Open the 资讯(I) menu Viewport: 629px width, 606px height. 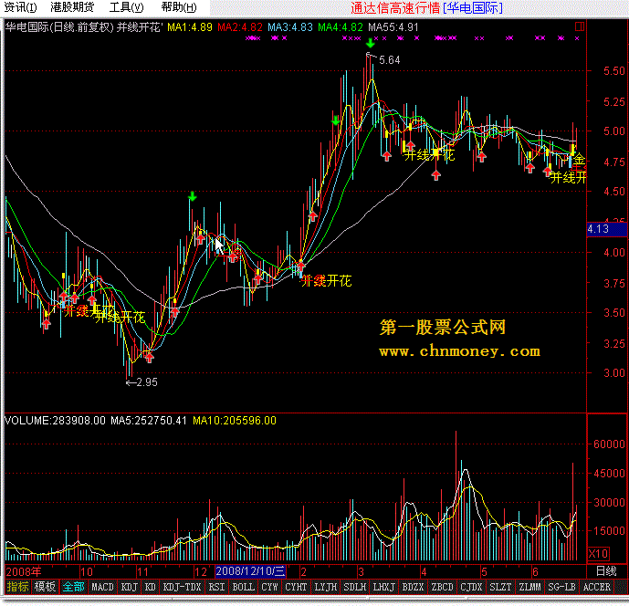tap(20, 7)
